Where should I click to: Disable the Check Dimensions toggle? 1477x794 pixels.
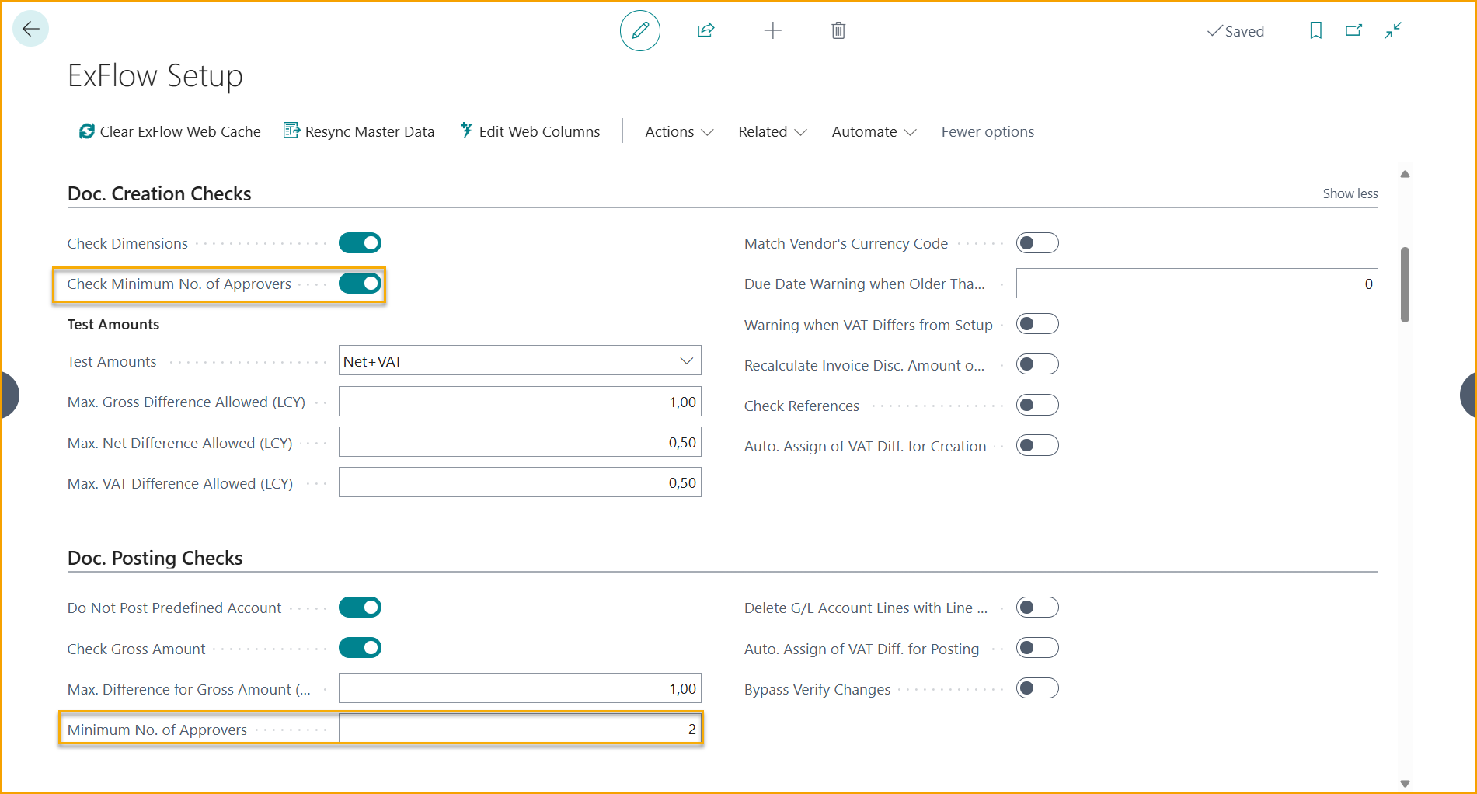pos(360,242)
